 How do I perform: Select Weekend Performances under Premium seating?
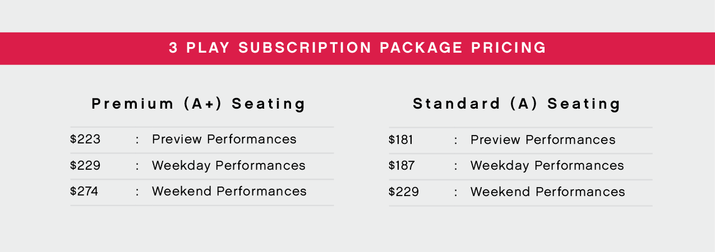click(229, 192)
